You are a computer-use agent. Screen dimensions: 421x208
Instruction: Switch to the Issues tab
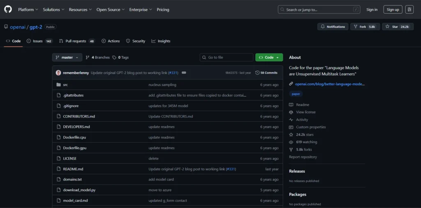39,41
